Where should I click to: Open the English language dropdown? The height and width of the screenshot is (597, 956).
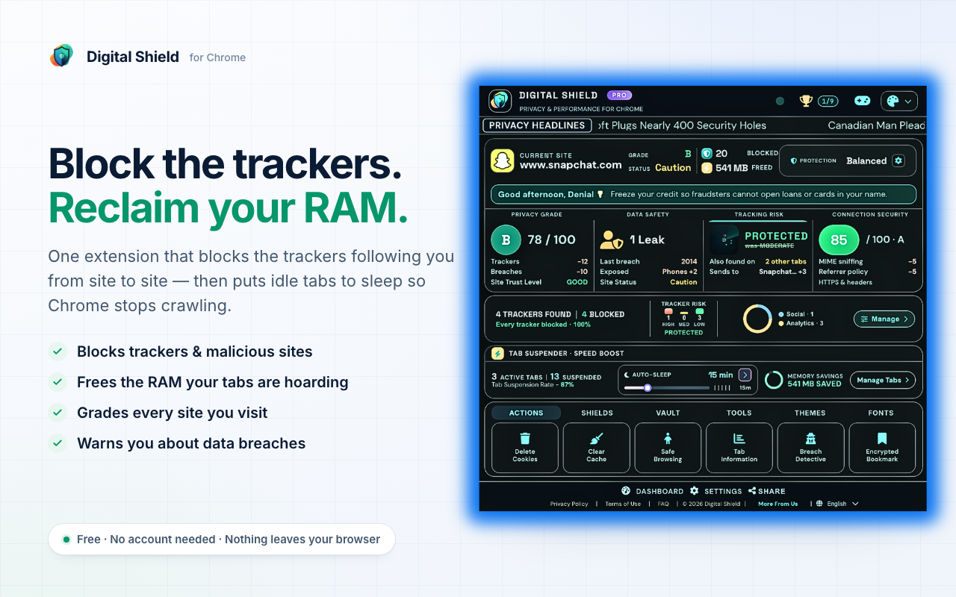pos(837,504)
